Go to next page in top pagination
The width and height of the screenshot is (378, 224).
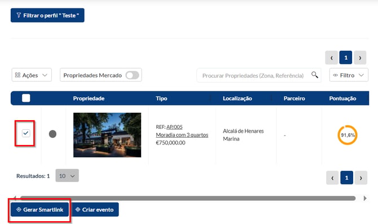click(x=360, y=58)
